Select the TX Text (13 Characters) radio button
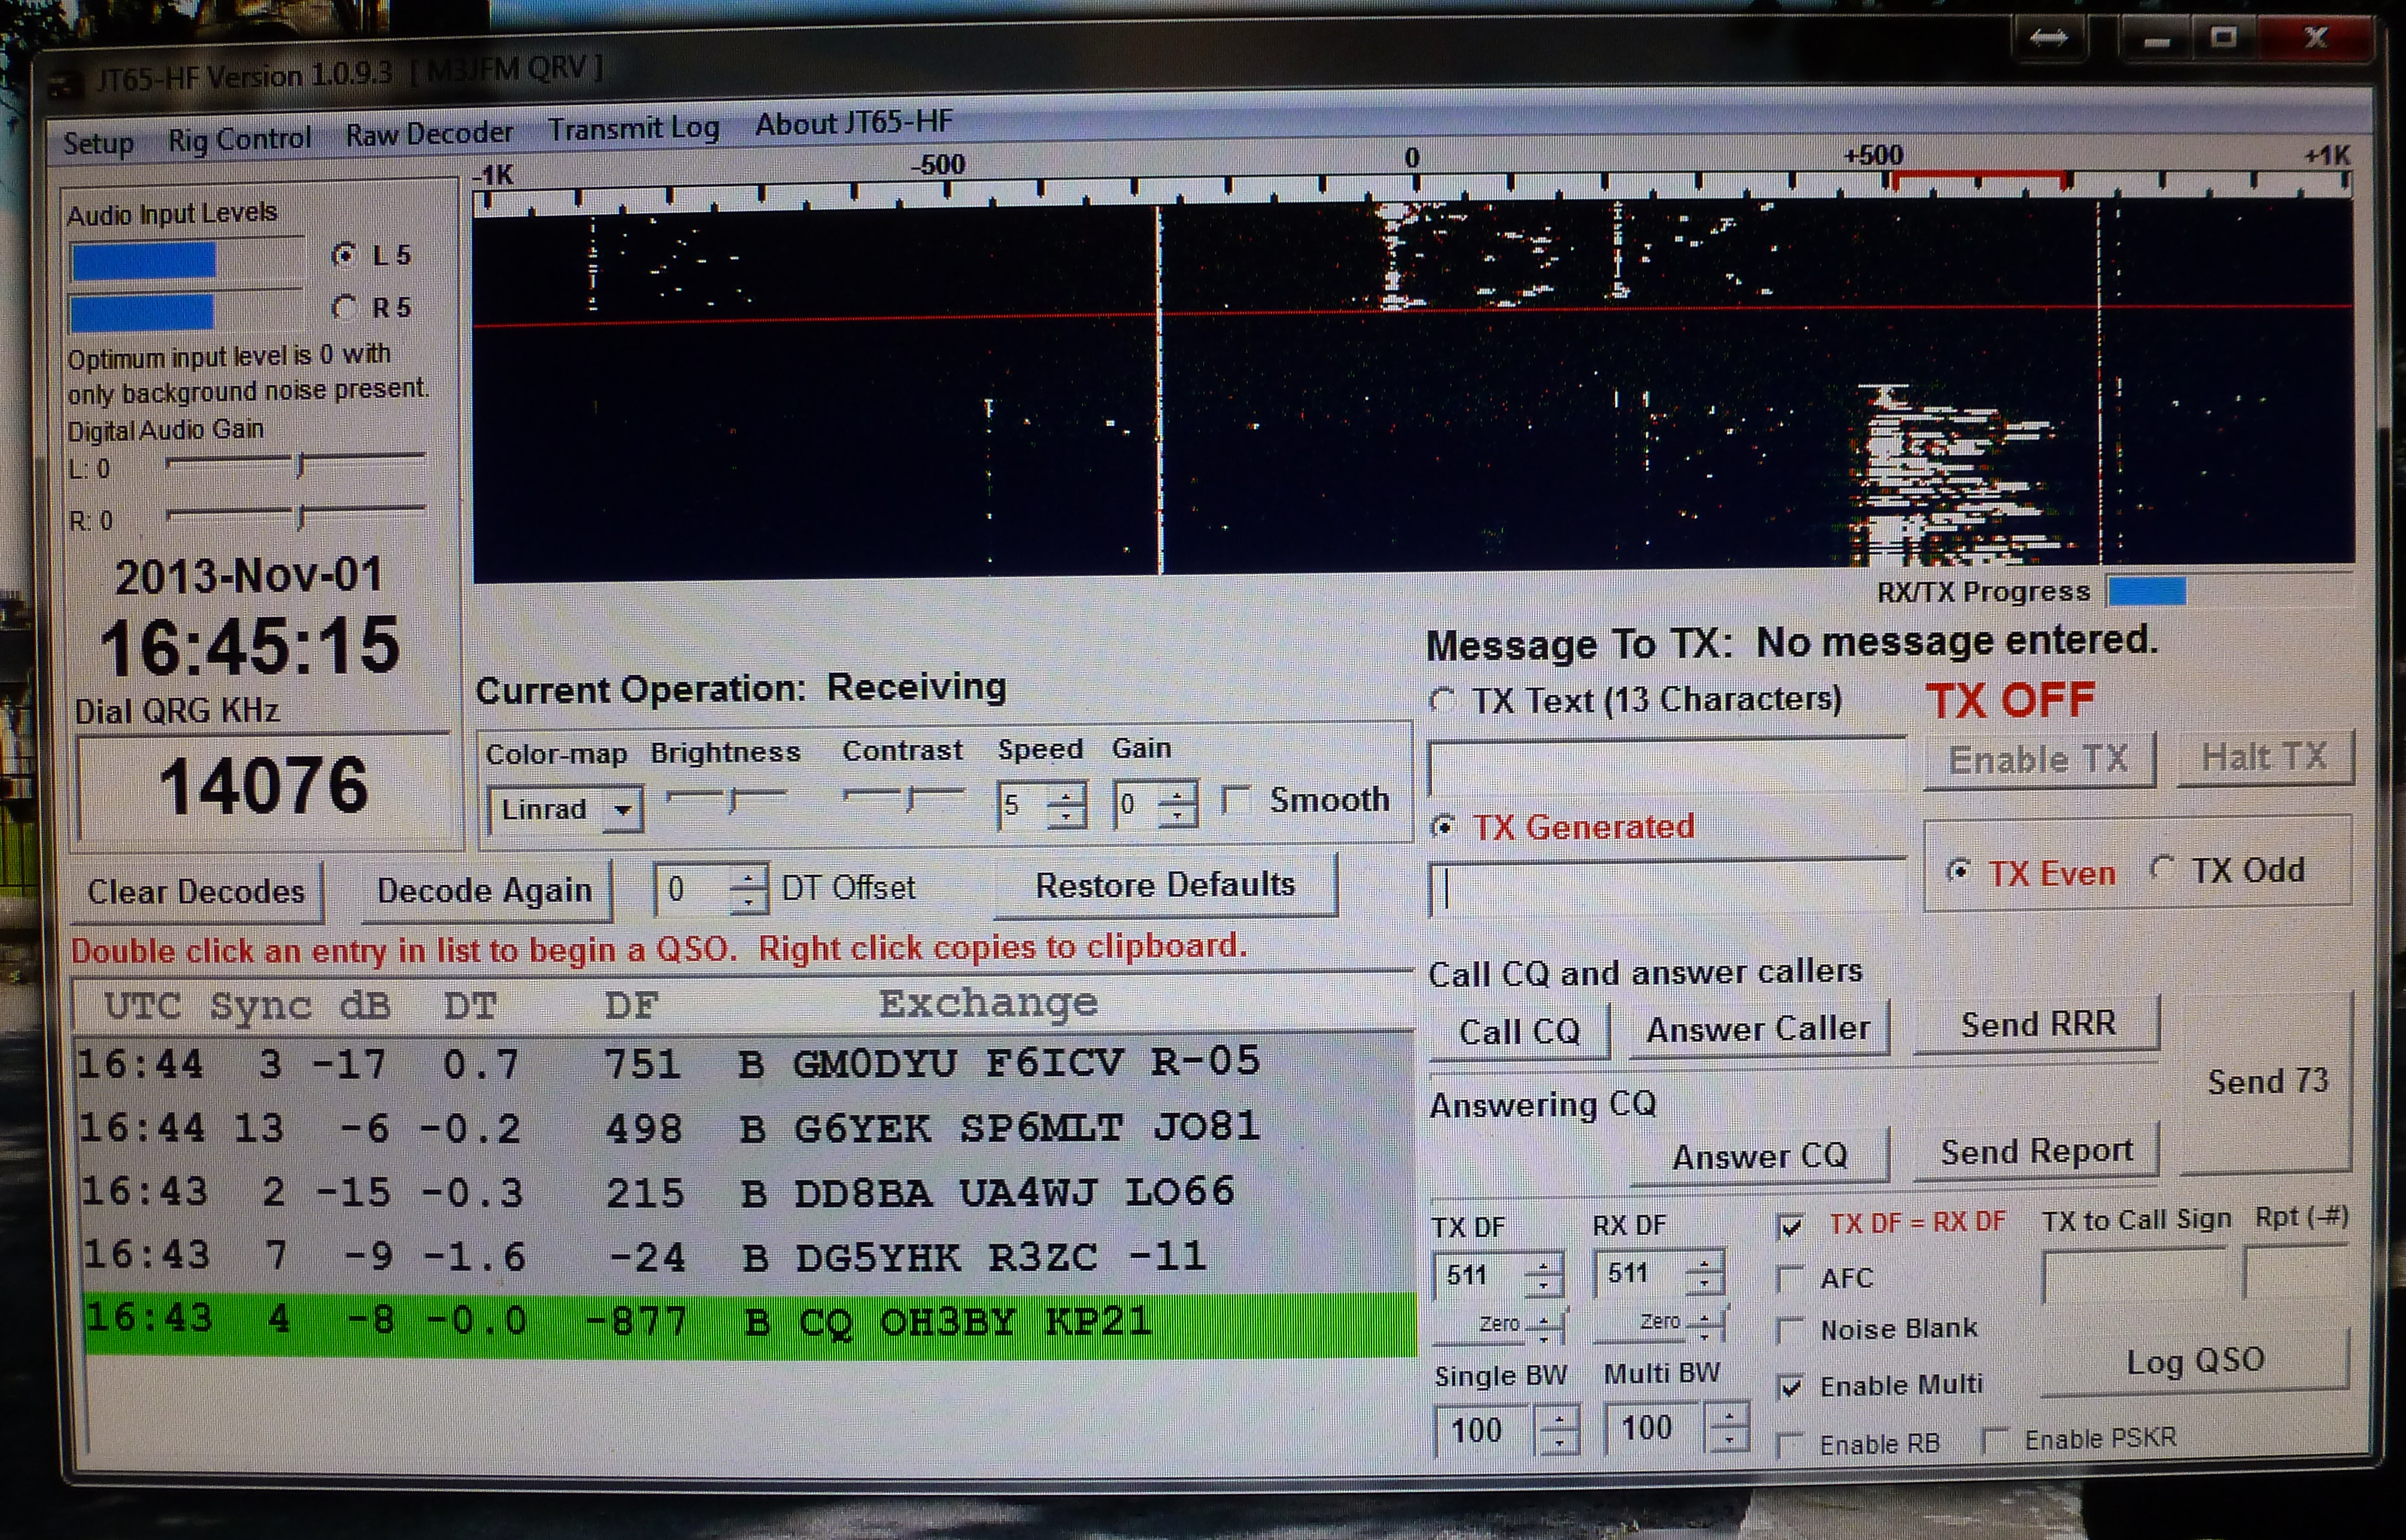Viewport: 2406px width, 1540px height. pyautogui.click(x=1442, y=701)
